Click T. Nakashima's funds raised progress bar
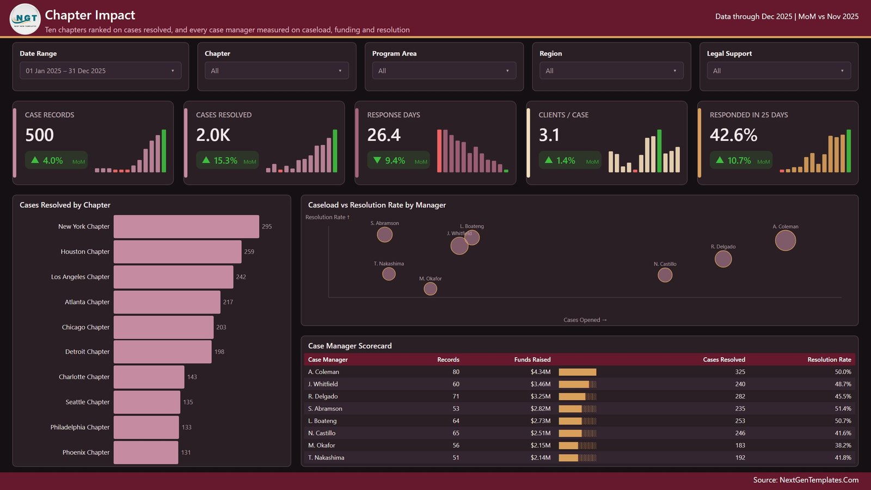 [578, 457]
